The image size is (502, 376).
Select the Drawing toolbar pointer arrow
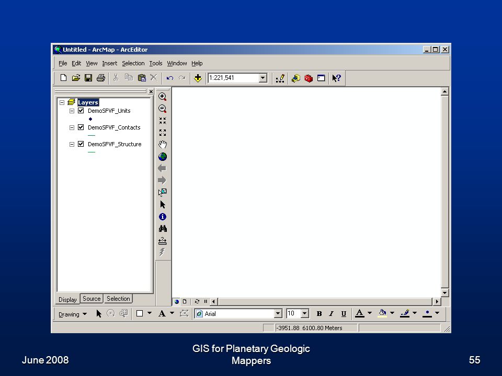tap(99, 314)
